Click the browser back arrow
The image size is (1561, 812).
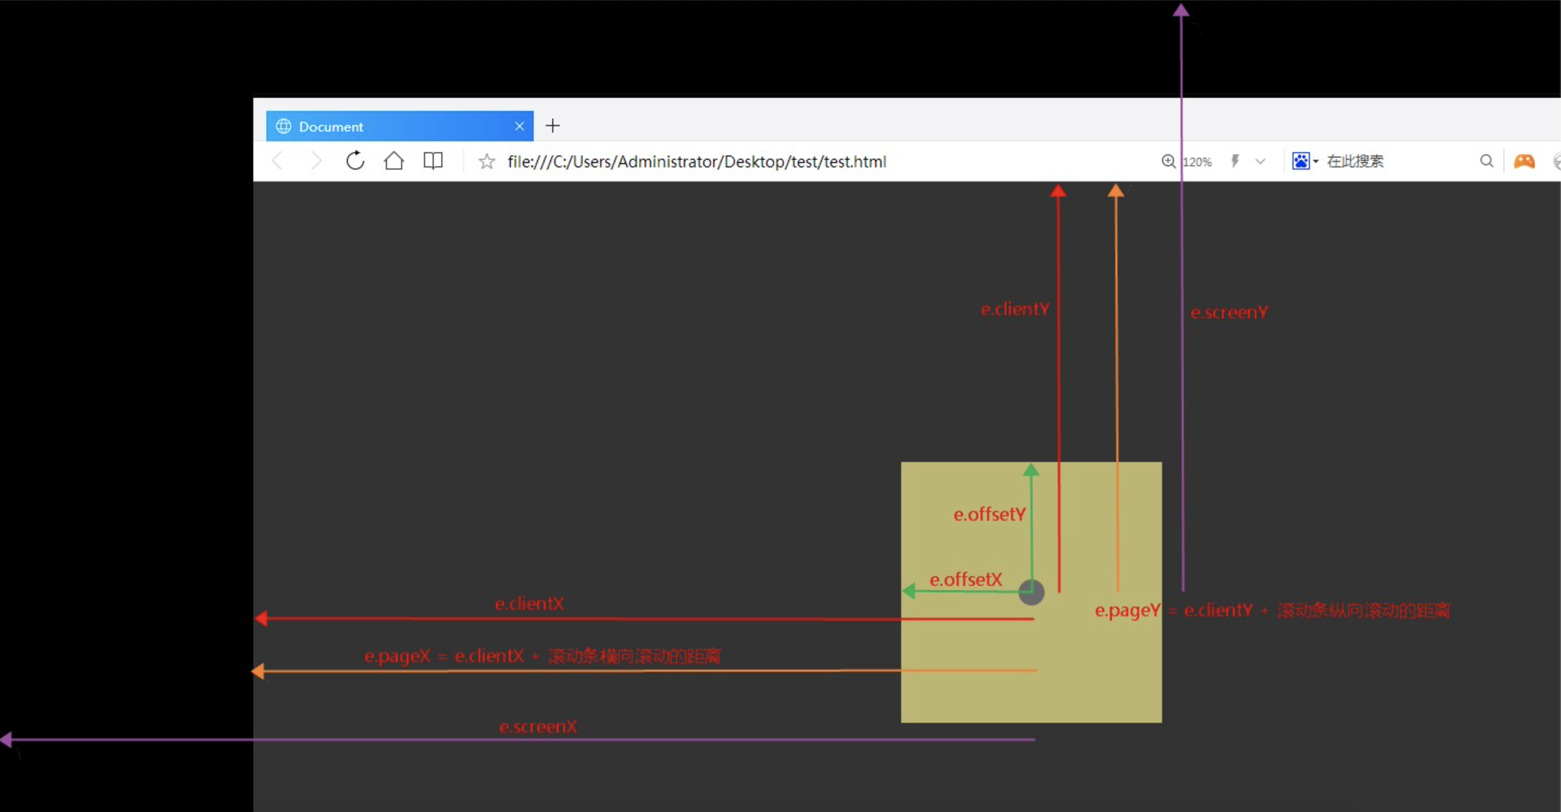pyautogui.click(x=278, y=161)
